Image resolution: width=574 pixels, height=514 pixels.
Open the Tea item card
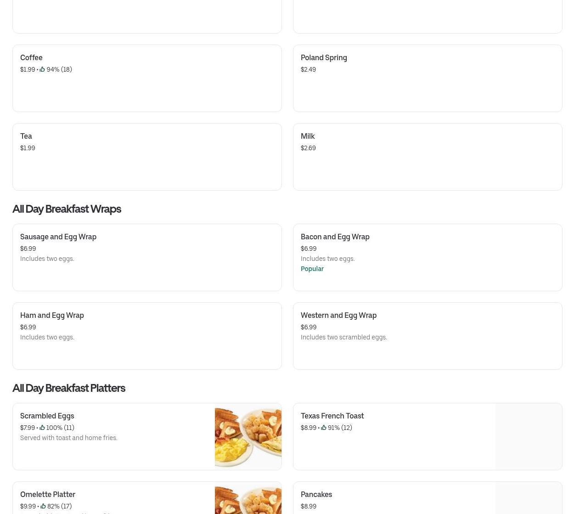(147, 157)
